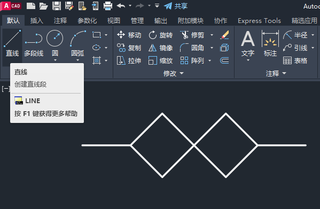Click the 阵列 array tool
Viewport: 320px width, 209px height.
pyautogui.click(x=192, y=60)
